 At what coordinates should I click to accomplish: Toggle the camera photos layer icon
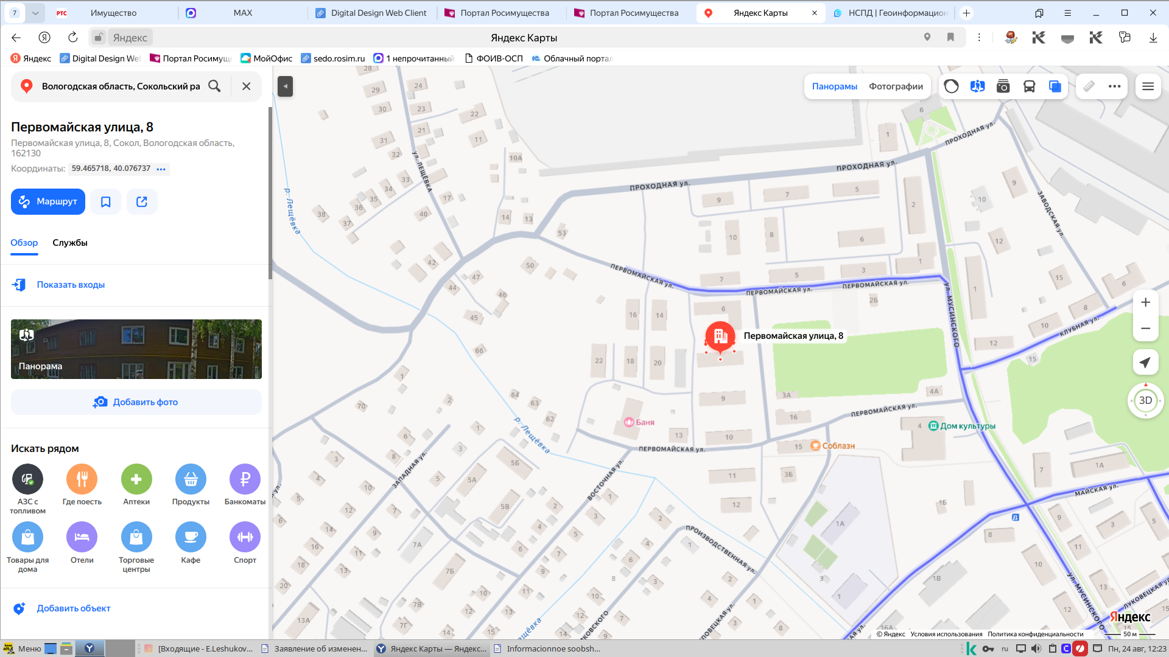click(1003, 86)
